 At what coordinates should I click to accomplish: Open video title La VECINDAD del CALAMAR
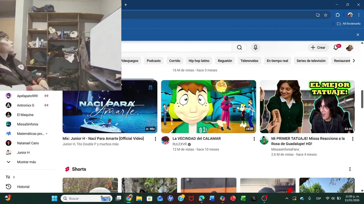tap(197, 139)
